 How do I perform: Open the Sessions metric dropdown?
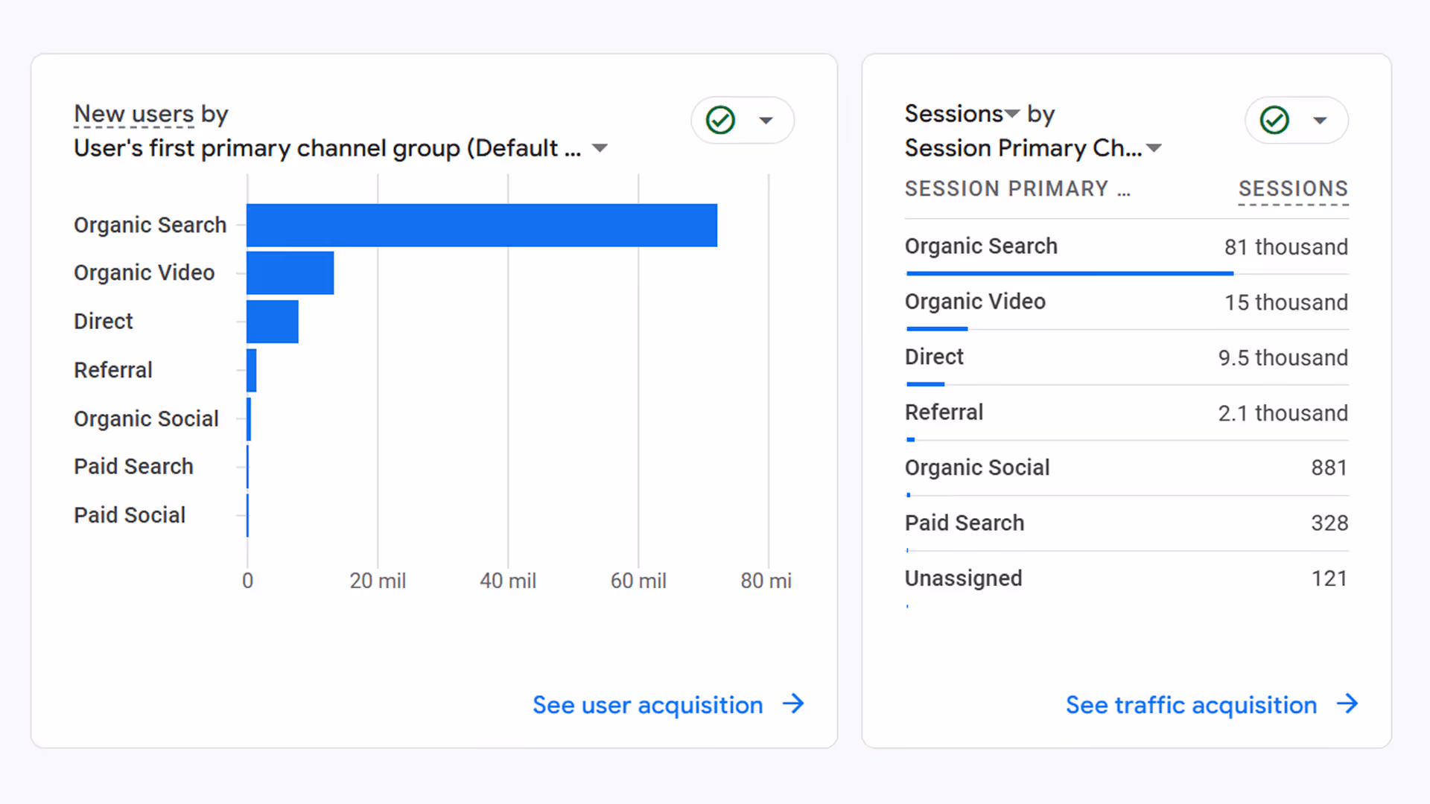tap(1011, 113)
